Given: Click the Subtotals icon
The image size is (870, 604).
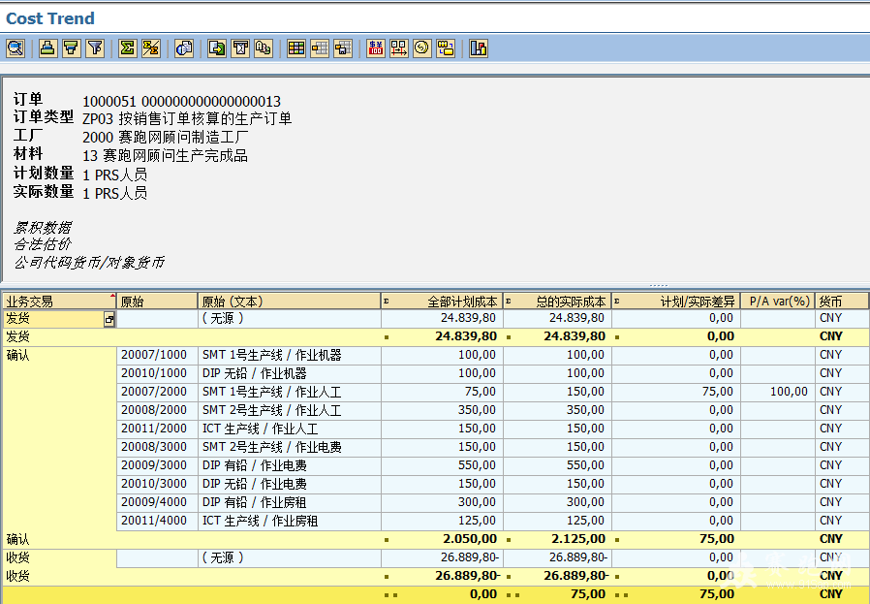Looking at the screenshot, I should click(x=151, y=48).
